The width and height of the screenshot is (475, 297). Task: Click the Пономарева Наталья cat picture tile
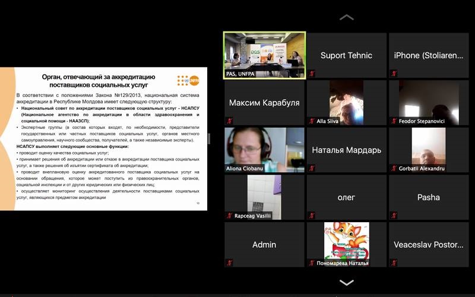[346, 242]
